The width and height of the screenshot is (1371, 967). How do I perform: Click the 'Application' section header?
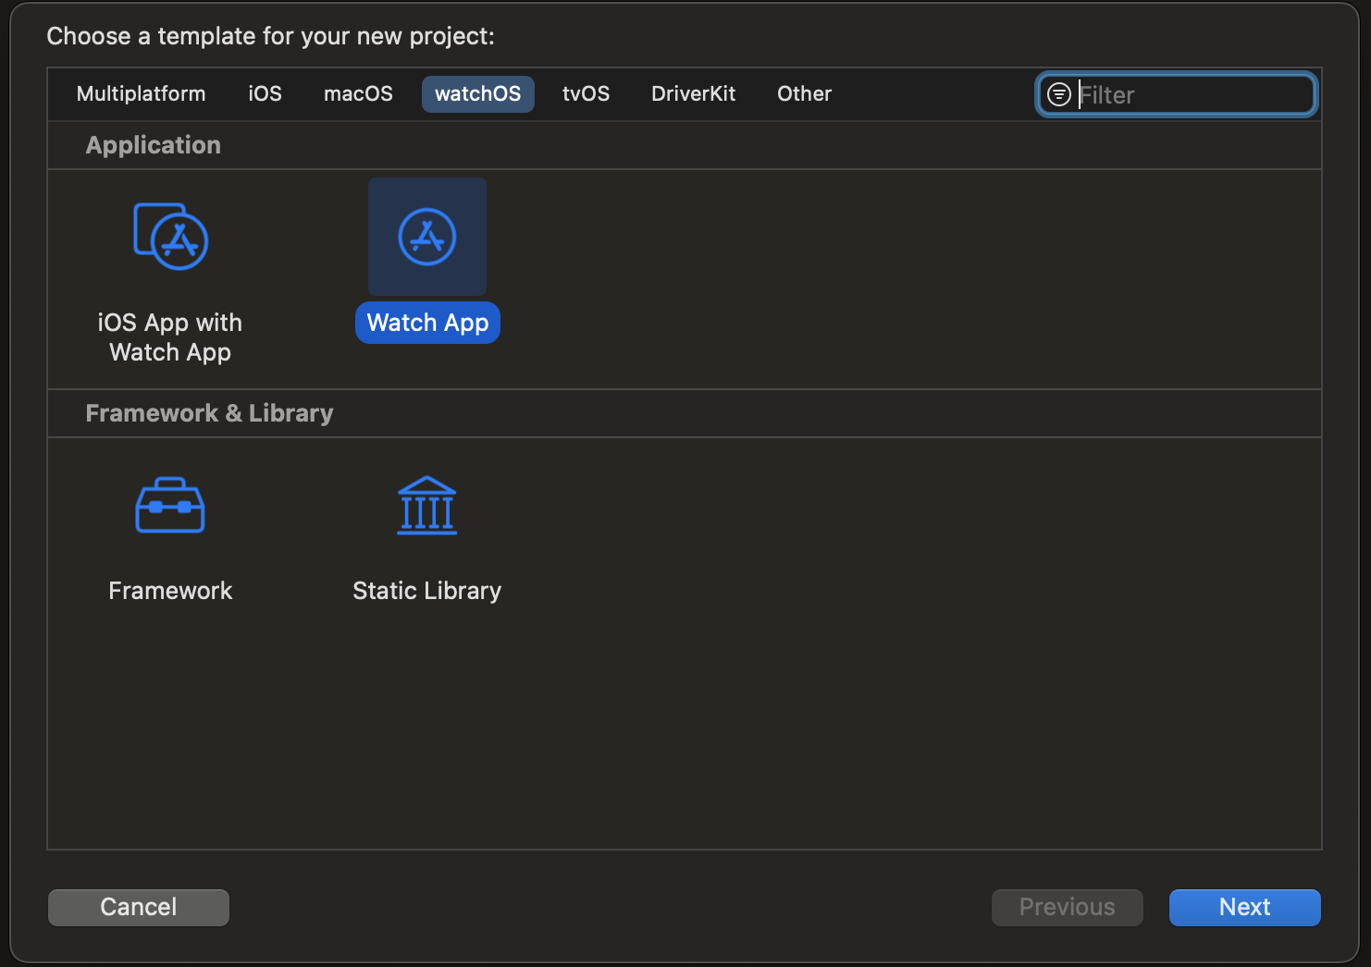154,145
